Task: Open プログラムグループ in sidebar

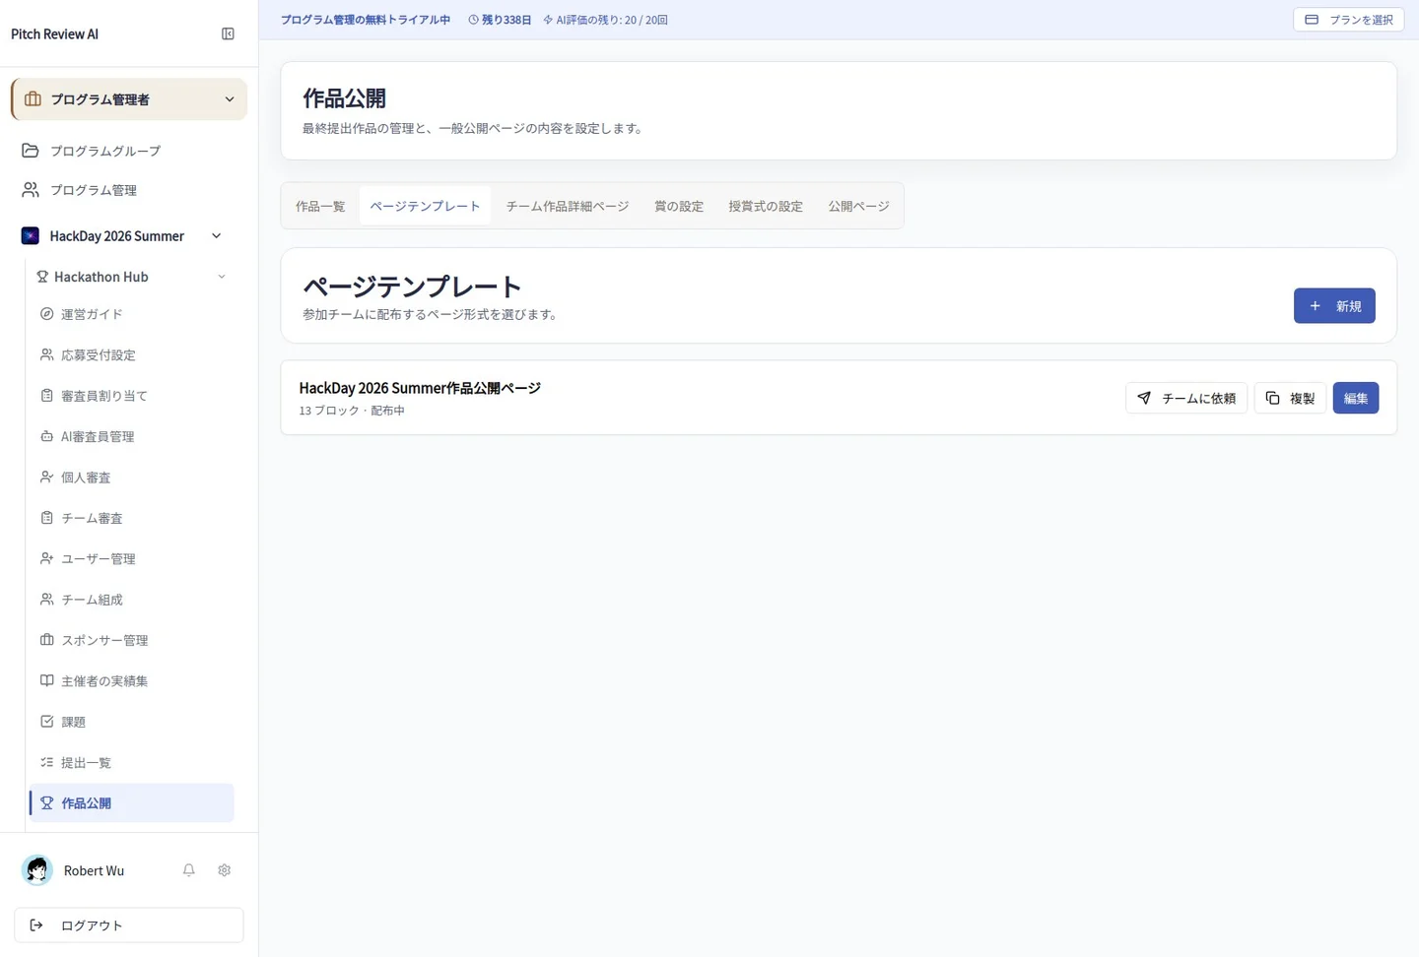Action: (129, 151)
